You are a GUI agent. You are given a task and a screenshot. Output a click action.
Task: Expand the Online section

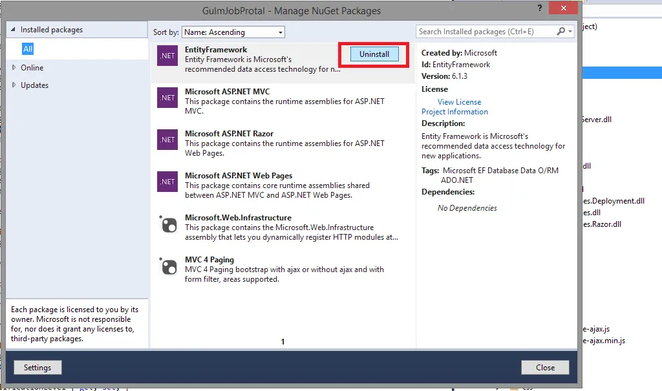pyautogui.click(x=14, y=68)
